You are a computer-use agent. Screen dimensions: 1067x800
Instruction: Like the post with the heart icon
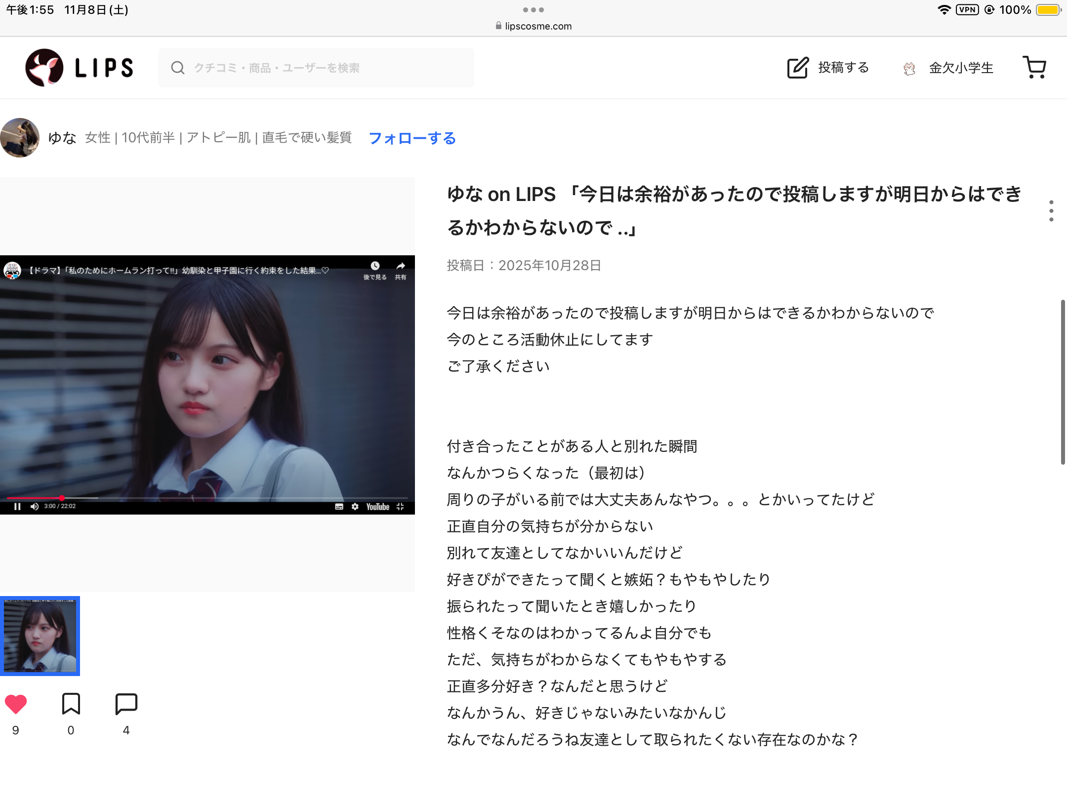click(x=16, y=704)
